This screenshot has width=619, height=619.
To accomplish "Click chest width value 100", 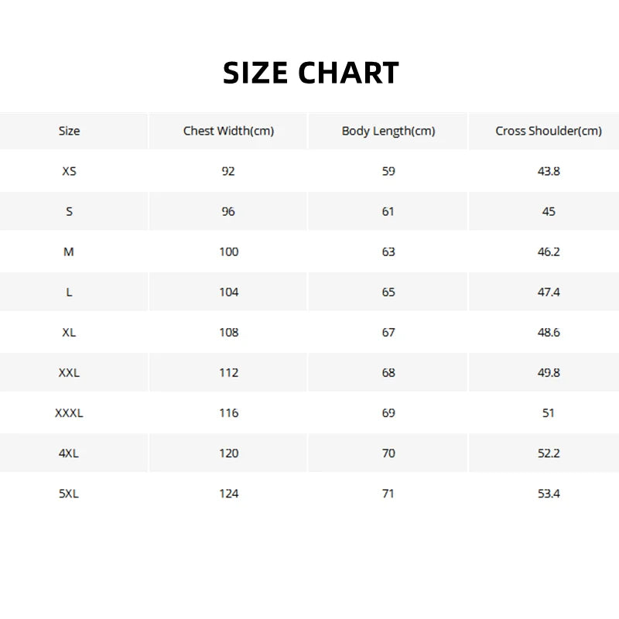I will tap(229, 252).
